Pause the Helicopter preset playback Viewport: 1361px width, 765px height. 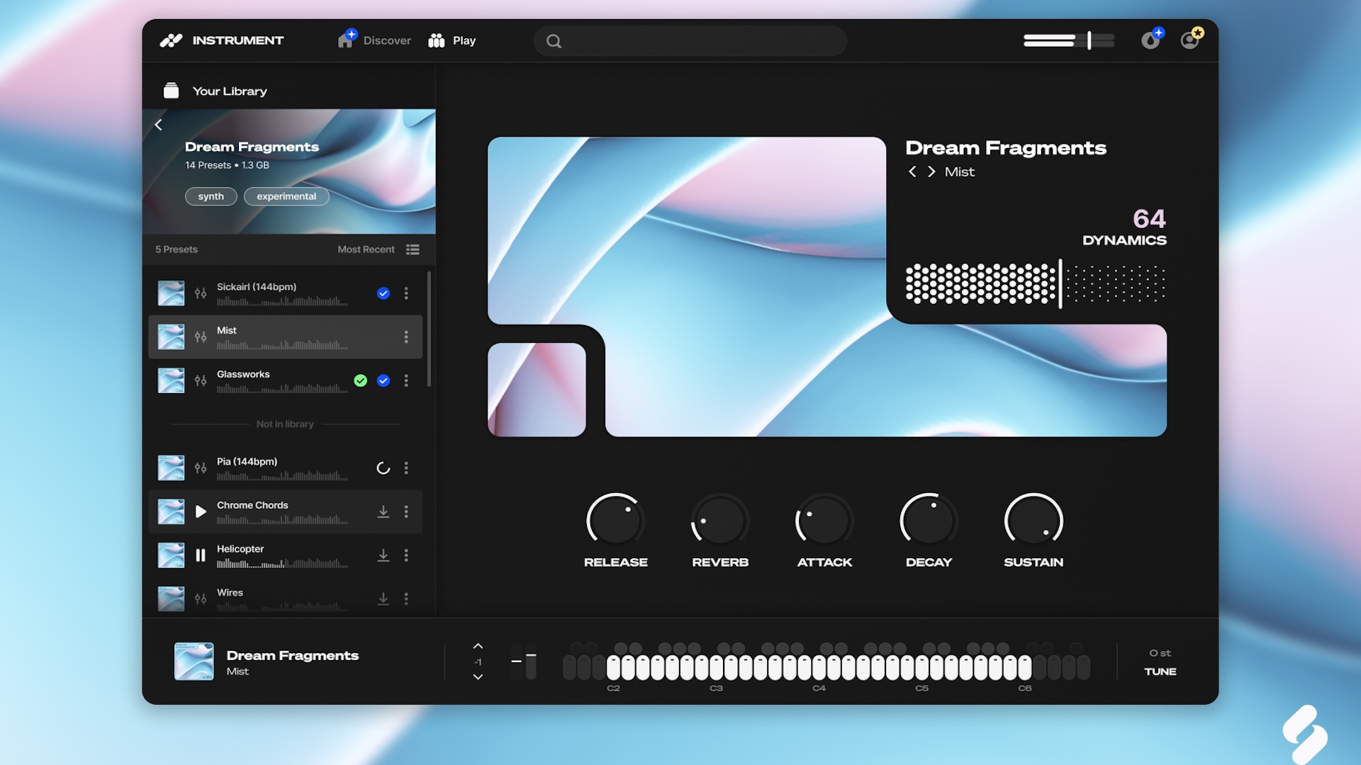201,555
